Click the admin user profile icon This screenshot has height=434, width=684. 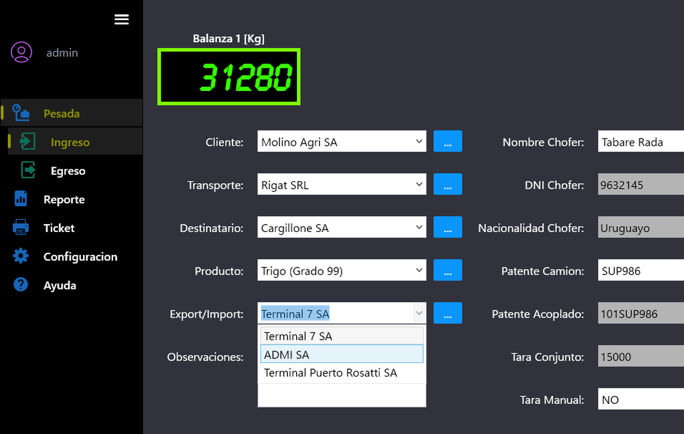pos(21,52)
